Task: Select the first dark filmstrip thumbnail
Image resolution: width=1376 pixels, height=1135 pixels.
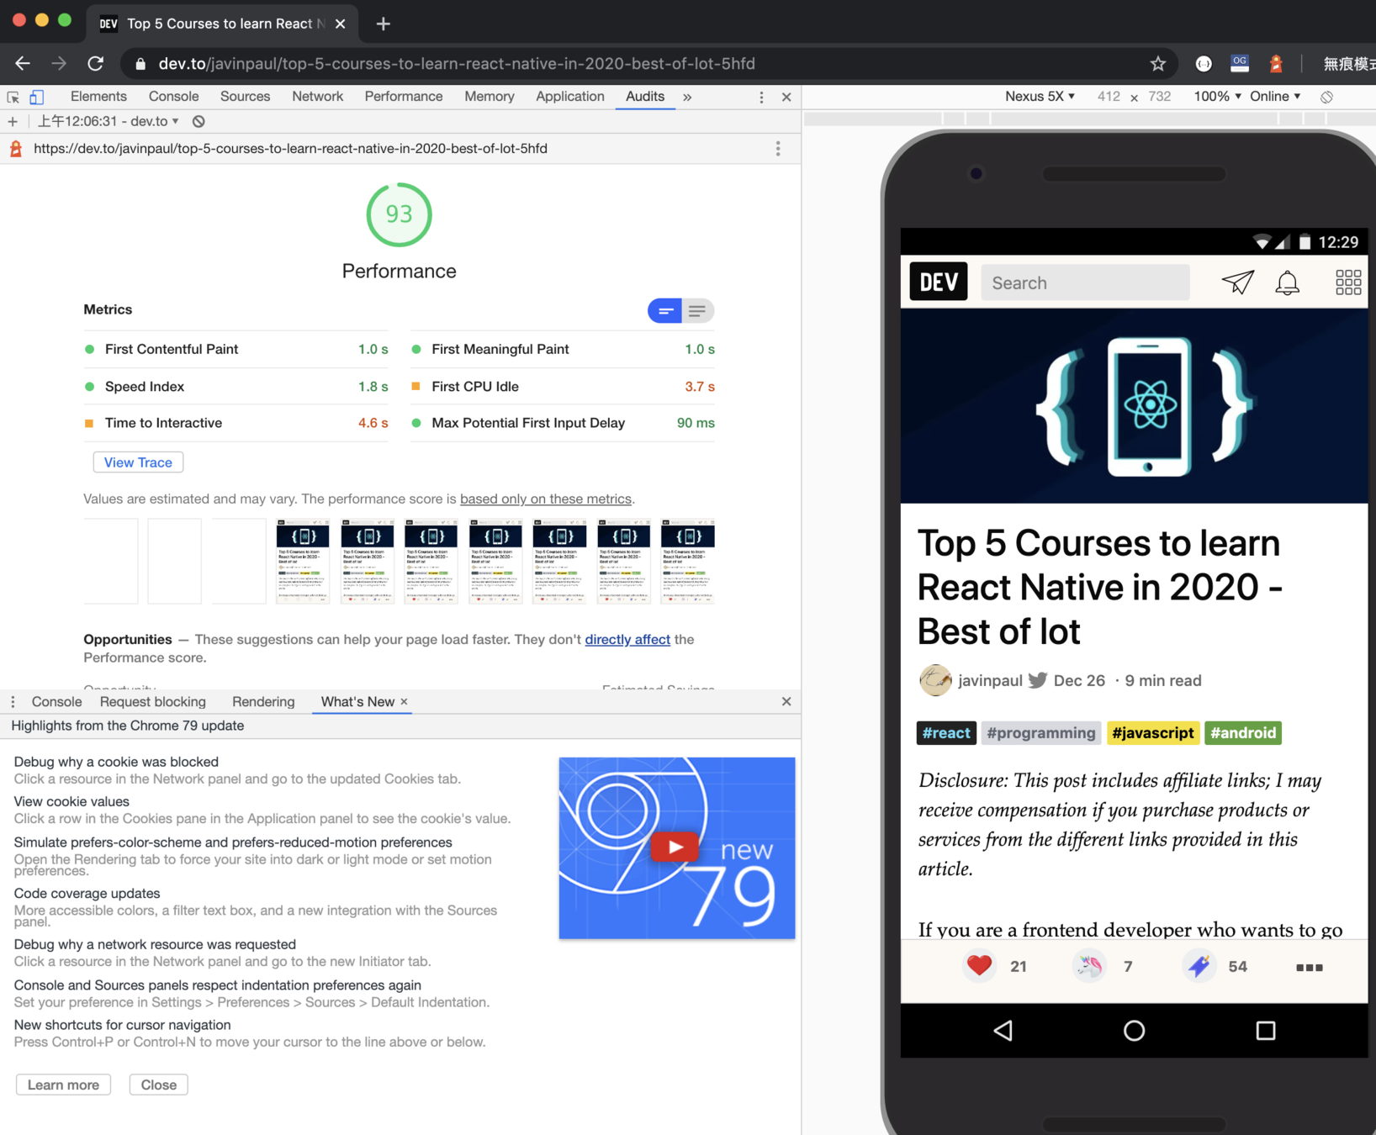Action: pos(303,562)
